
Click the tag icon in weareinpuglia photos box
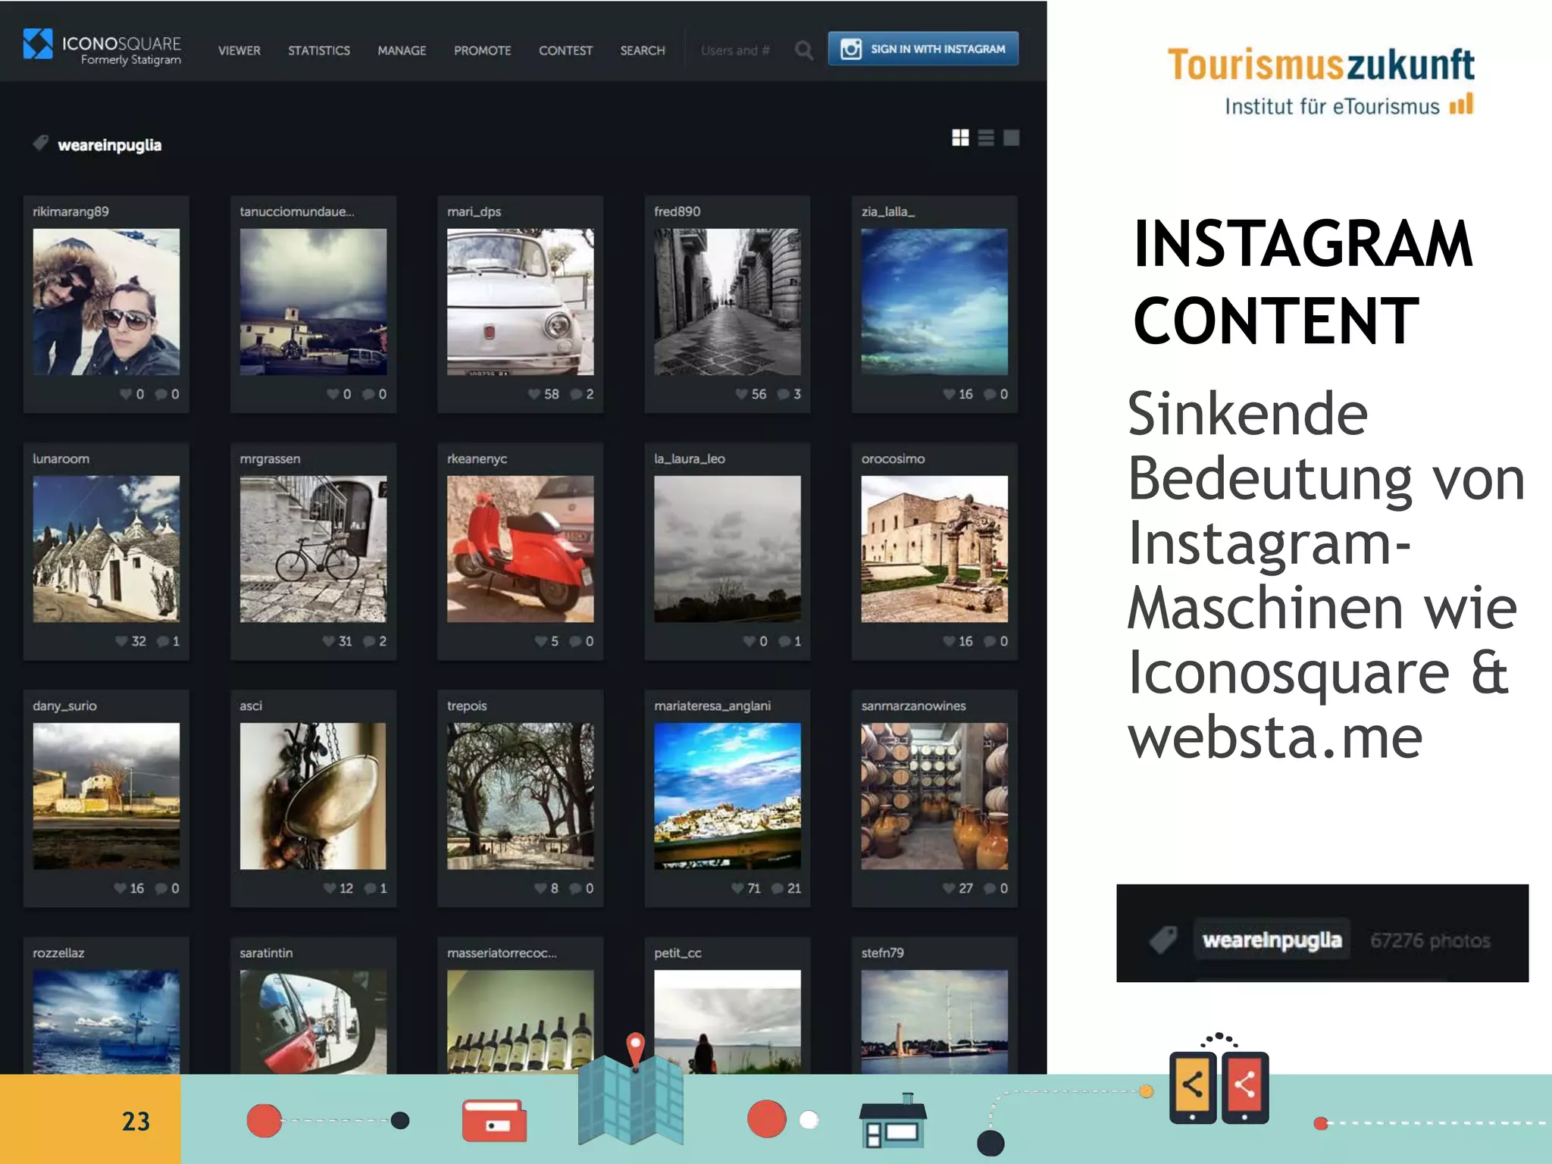click(1163, 940)
